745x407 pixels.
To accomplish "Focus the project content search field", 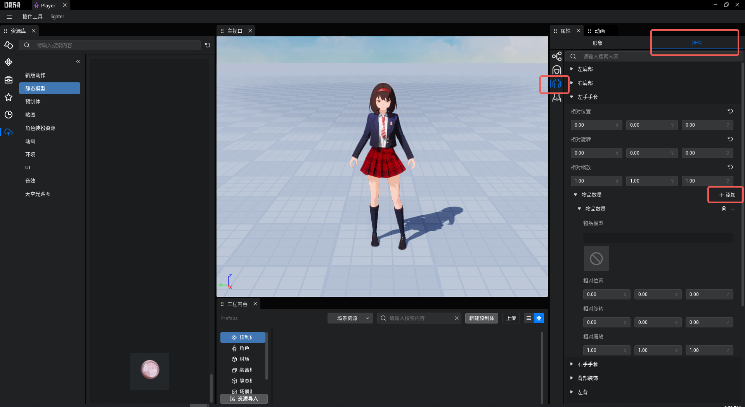I will 419,318.
